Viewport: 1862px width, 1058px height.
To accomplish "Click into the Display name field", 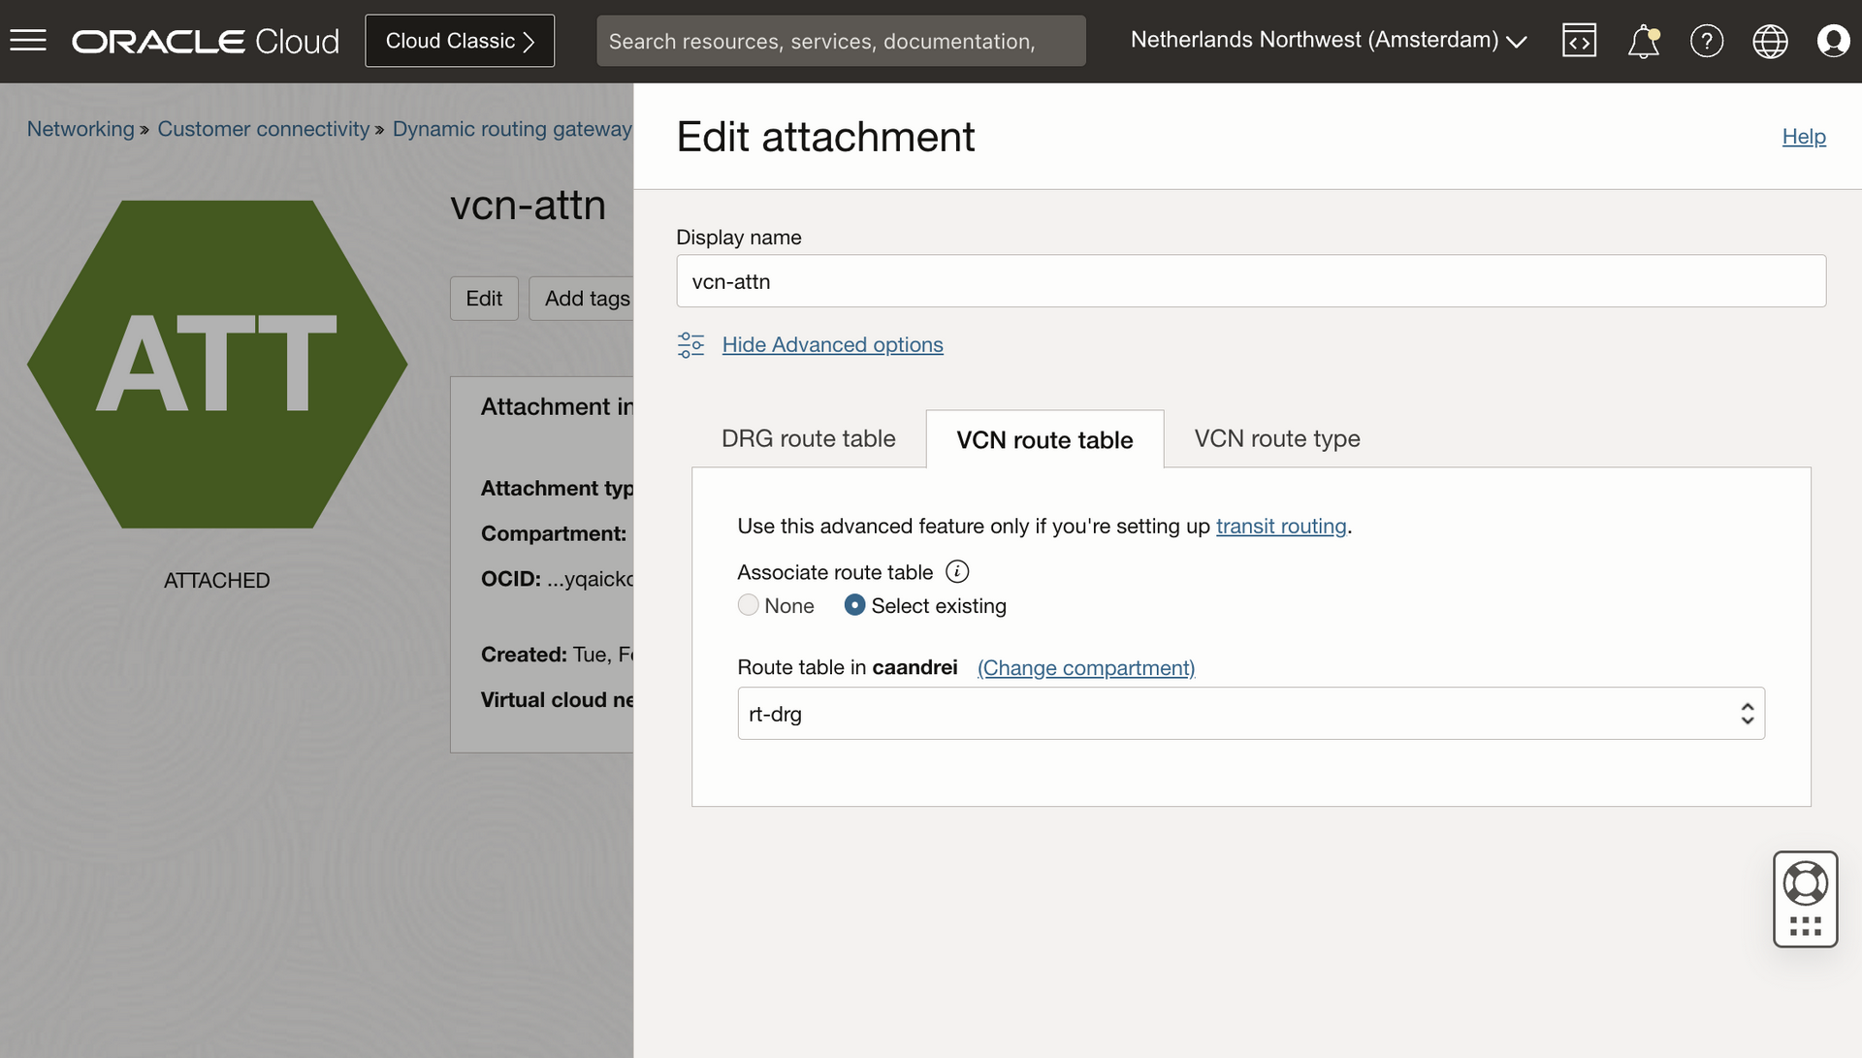I will pyautogui.click(x=1250, y=281).
